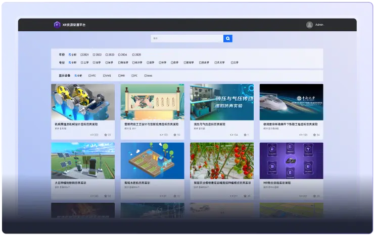Open the tomato greenhouse thumbnail
374x236 pixels.
pyautogui.click(x=222, y=160)
